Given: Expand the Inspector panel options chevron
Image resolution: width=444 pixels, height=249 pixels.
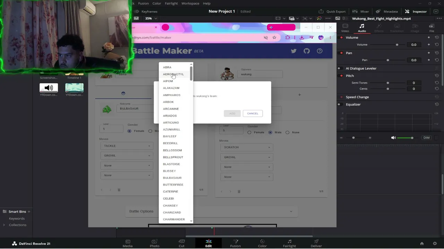Looking at the screenshot, I should 437,11.
